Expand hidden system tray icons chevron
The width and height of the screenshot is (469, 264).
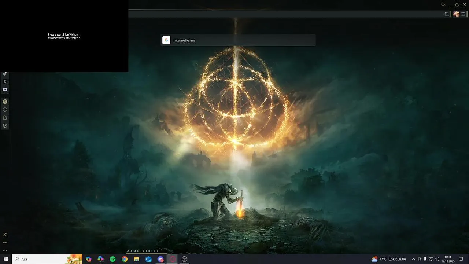tap(413, 259)
